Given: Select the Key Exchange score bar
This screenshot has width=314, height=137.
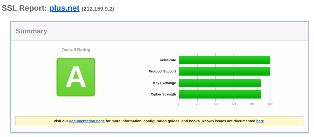Looking at the screenshot, I should click(x=220, y=83).
